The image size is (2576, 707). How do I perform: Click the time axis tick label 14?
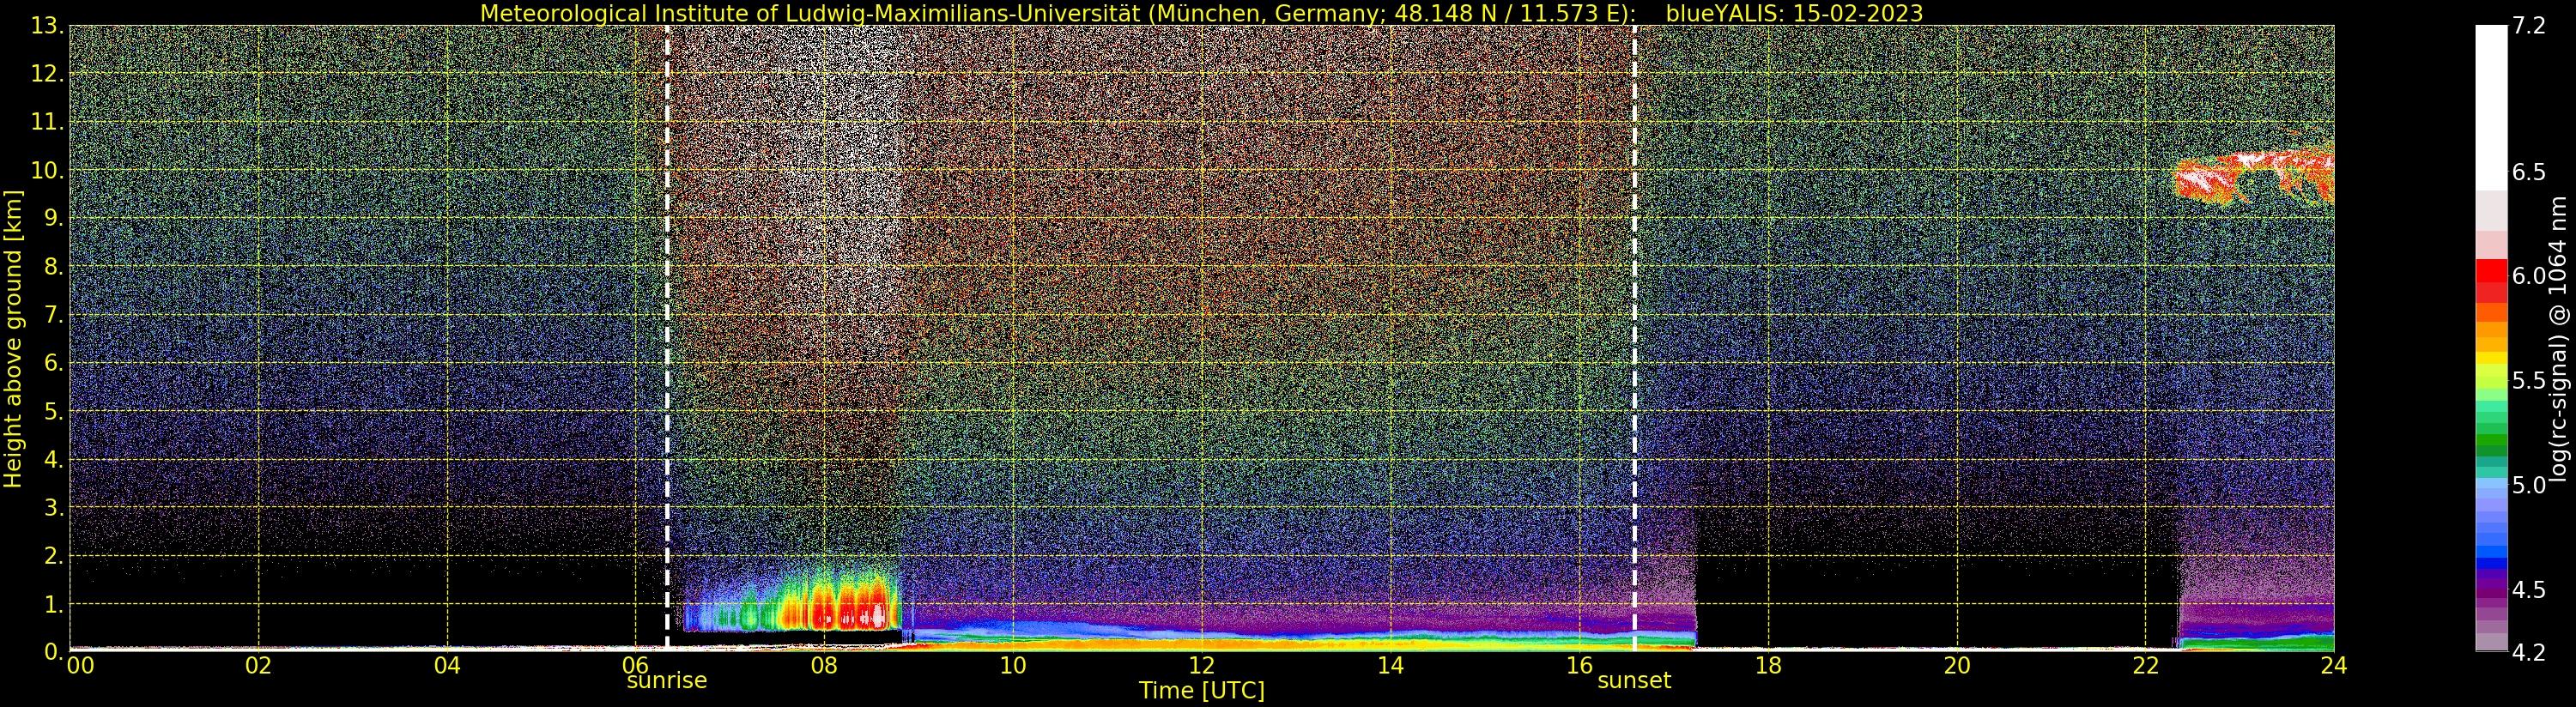[1390, 666]
